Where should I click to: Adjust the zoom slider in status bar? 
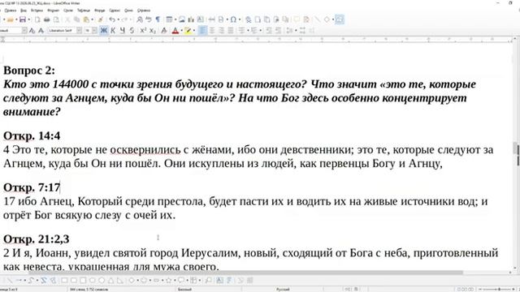click(x=496, y=290)
